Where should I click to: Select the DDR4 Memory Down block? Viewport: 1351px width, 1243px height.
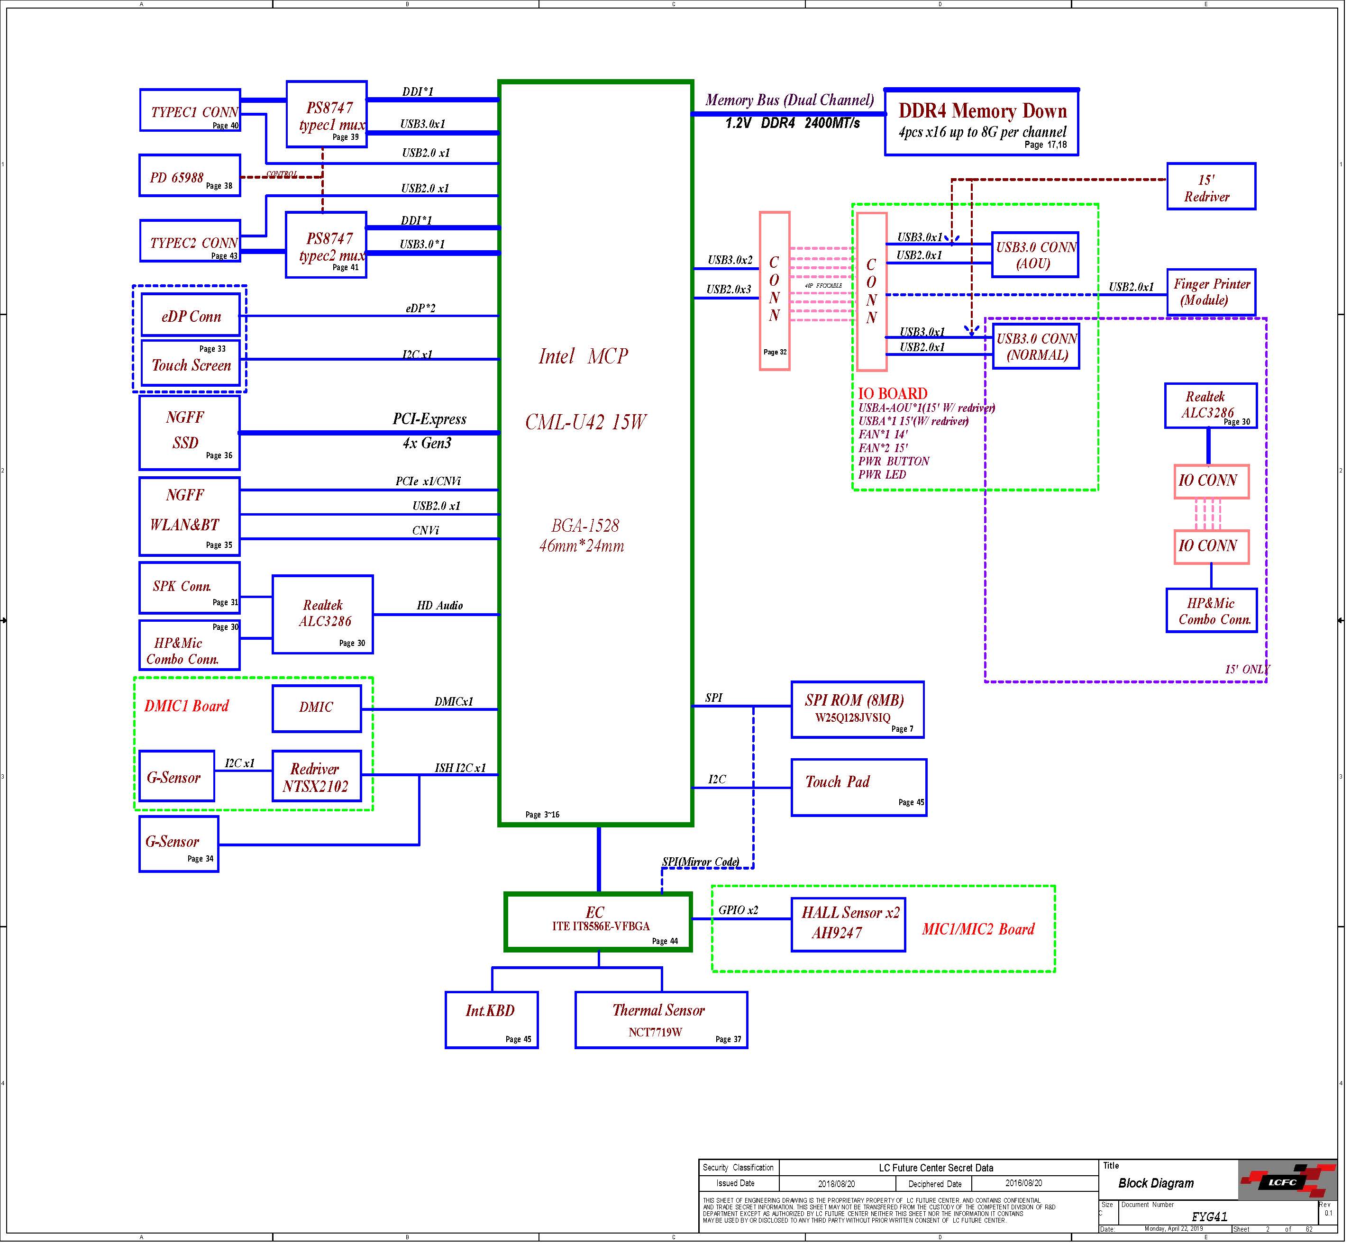point(981,122)
